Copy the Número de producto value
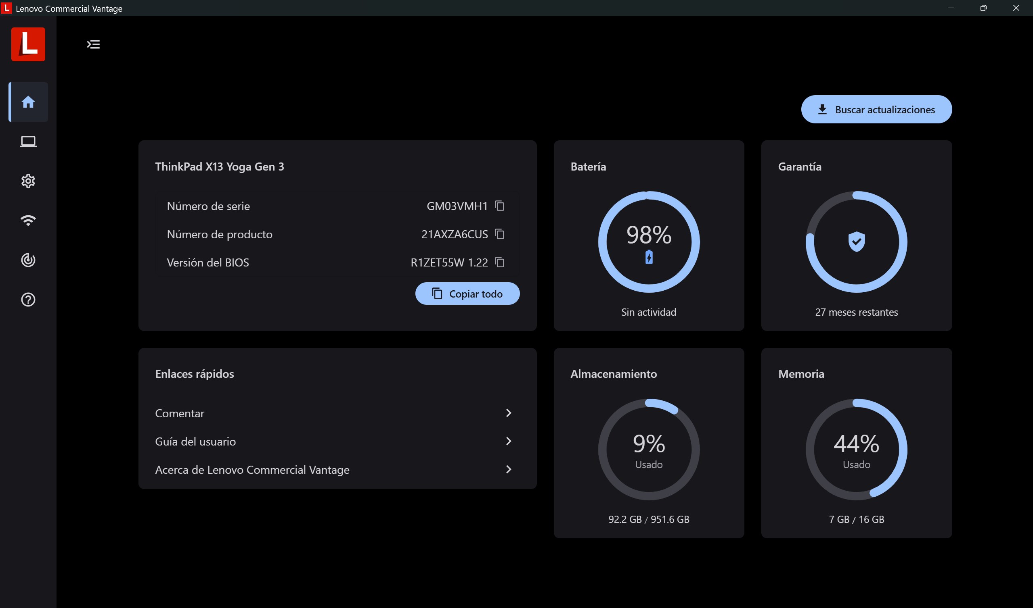The height and width of the screenshot is (608, 1033). (x=499, y=234)
